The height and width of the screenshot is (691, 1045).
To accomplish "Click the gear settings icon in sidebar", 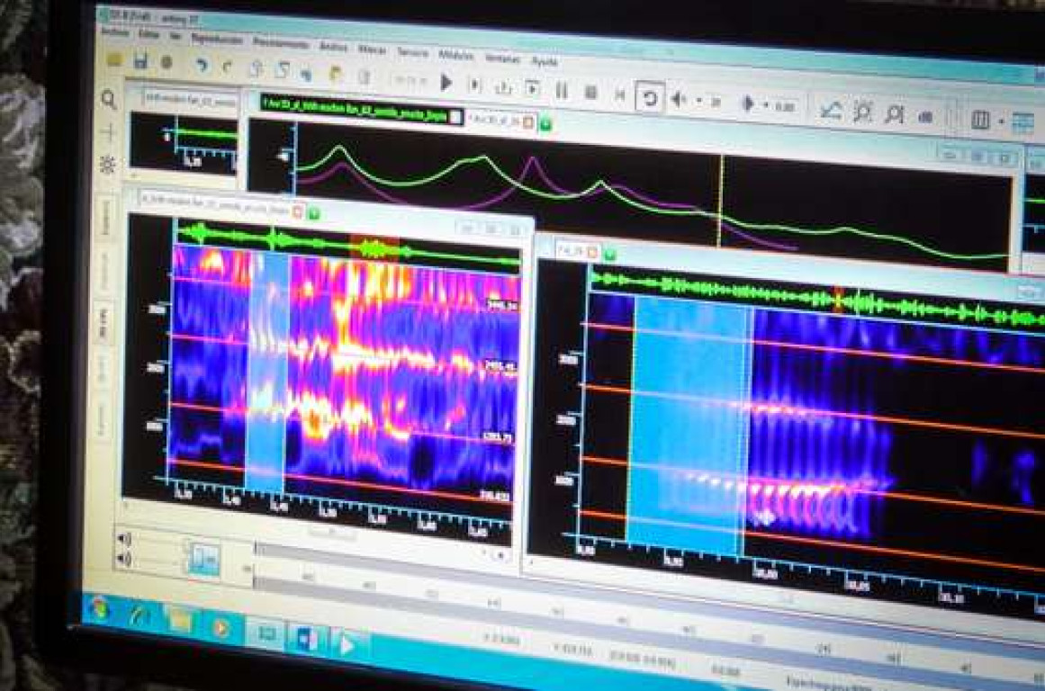I will (x=108, y=165).
